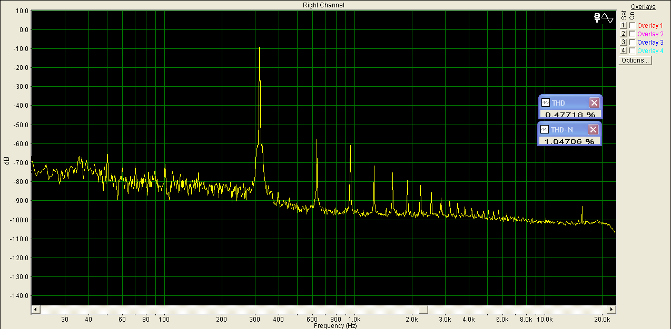Set overlay with button 3

point(624,42)
